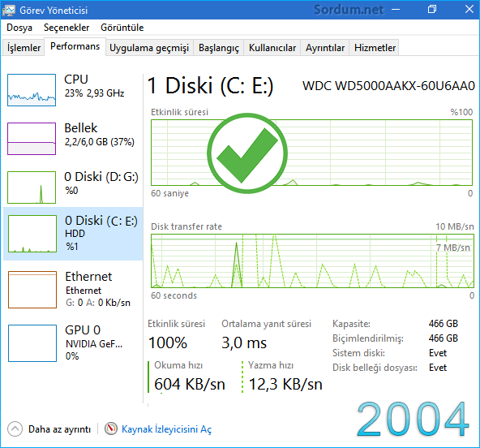Click the Daha az ayrıntı button text
Image resolution: width=480 pixels, height=448 pixels.
60,429
